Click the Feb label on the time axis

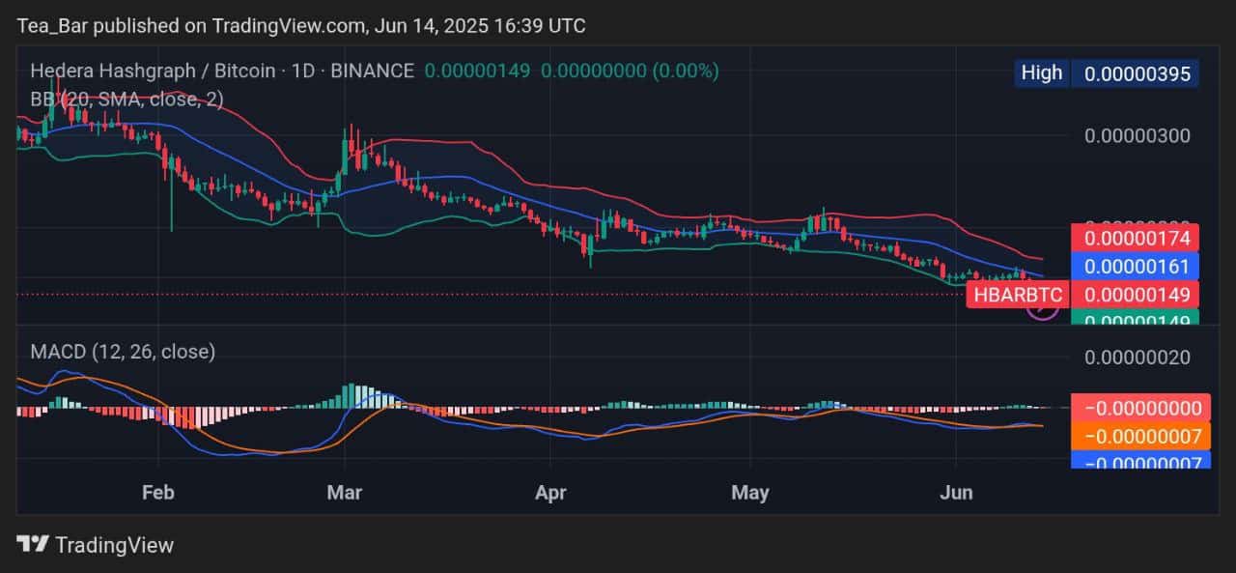tap(157, 493)
